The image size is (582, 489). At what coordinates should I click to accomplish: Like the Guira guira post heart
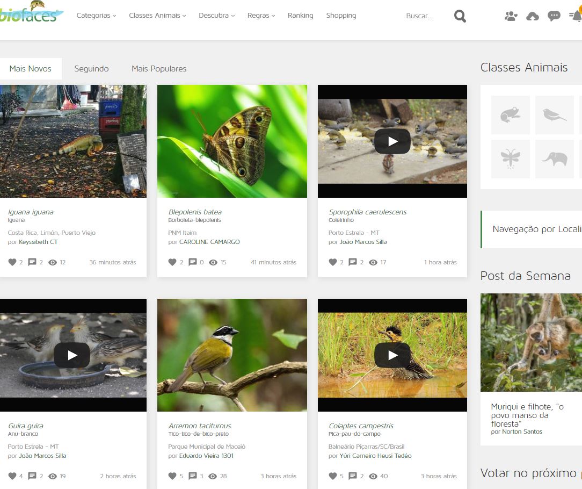[x=12, y=476]
